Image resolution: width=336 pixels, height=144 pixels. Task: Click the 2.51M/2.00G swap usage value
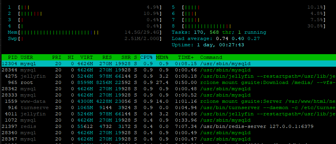(142, 38)
